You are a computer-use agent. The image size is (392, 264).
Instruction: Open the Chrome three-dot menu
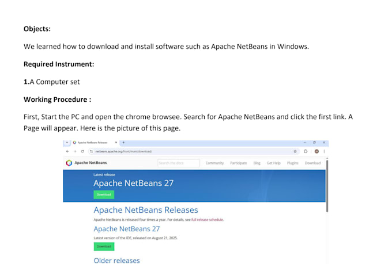324,151
